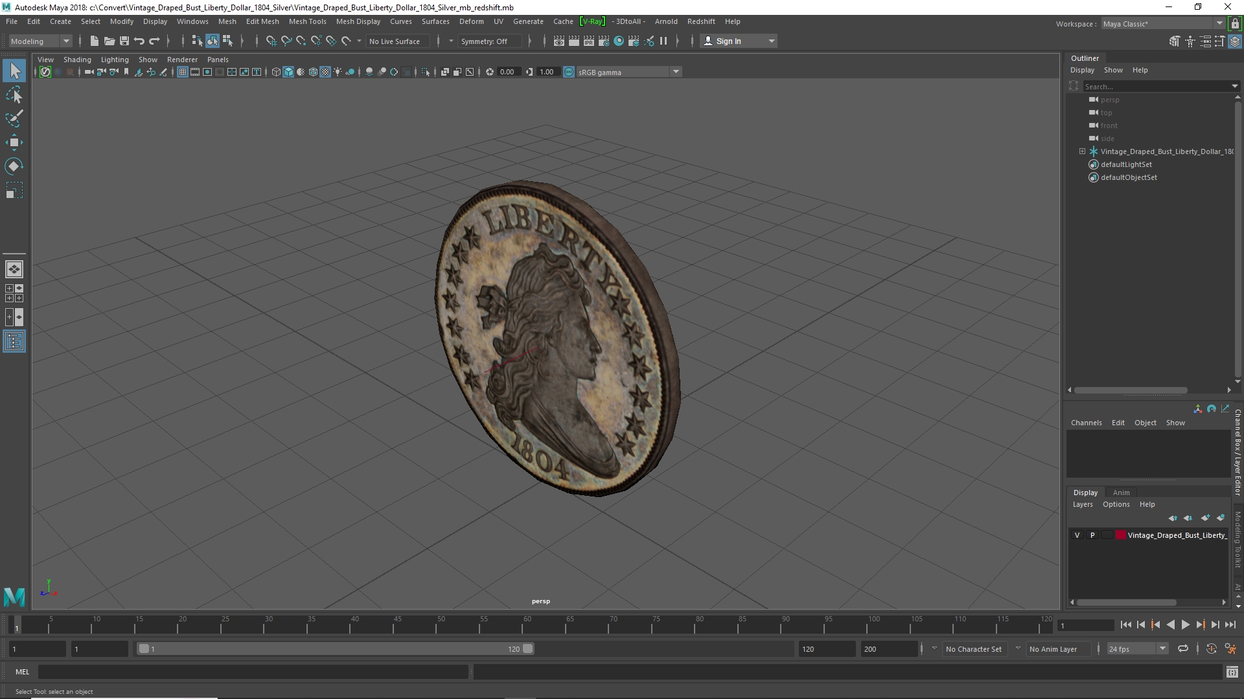
Task: Toggle smooth shade all in viewport
Action: (x=288, y=72)
